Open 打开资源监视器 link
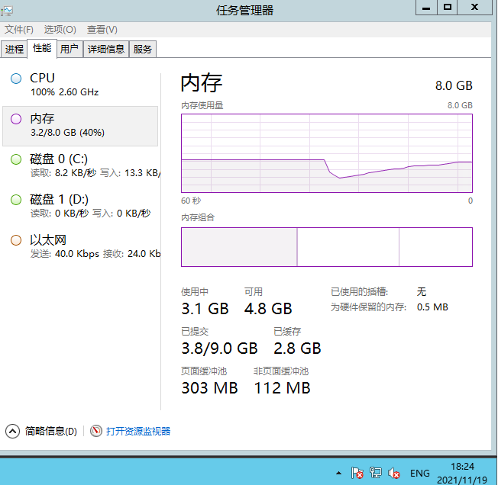Screen dimensions: 498x485 tap(138, 431)
